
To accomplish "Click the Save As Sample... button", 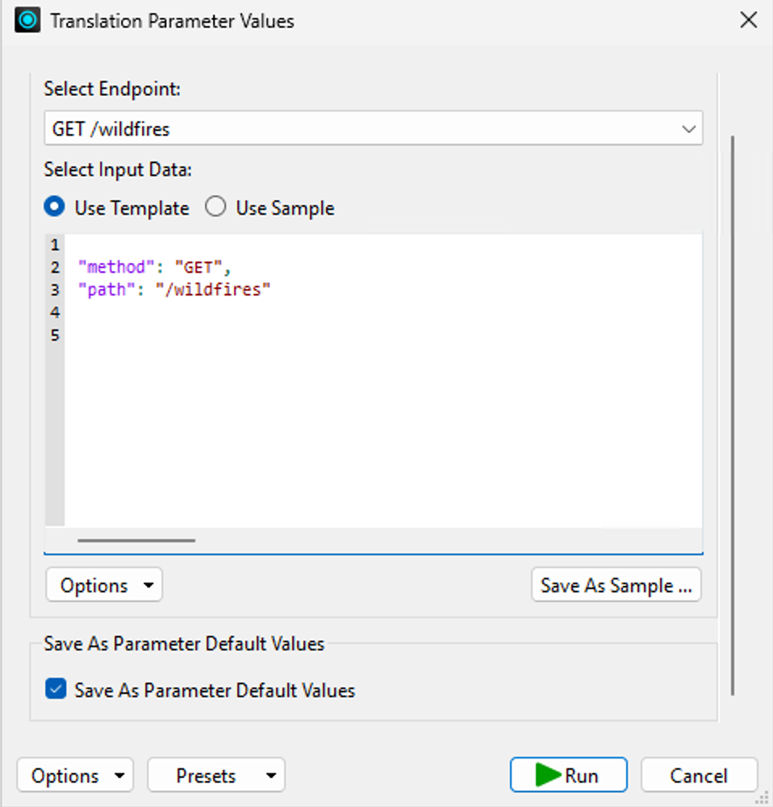I will (x=616, y=585).
